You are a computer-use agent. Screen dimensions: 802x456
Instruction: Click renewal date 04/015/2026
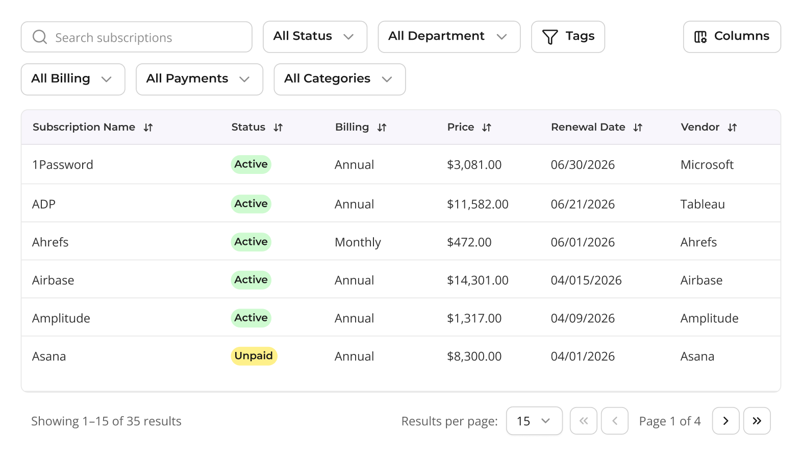[x=586, y=280]
